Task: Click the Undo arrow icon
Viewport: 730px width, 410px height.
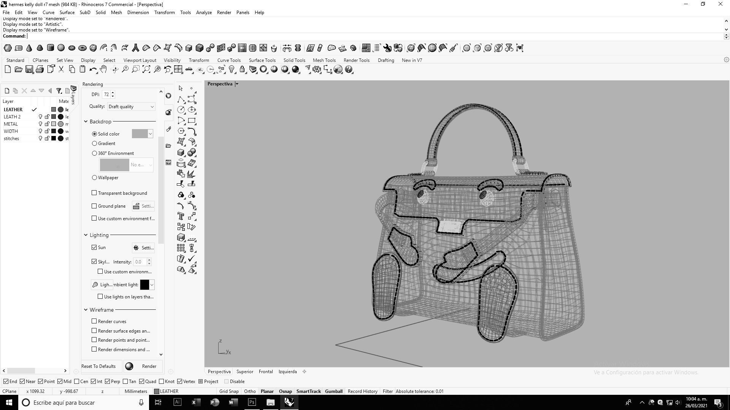Action: click(x=93, y=69)
